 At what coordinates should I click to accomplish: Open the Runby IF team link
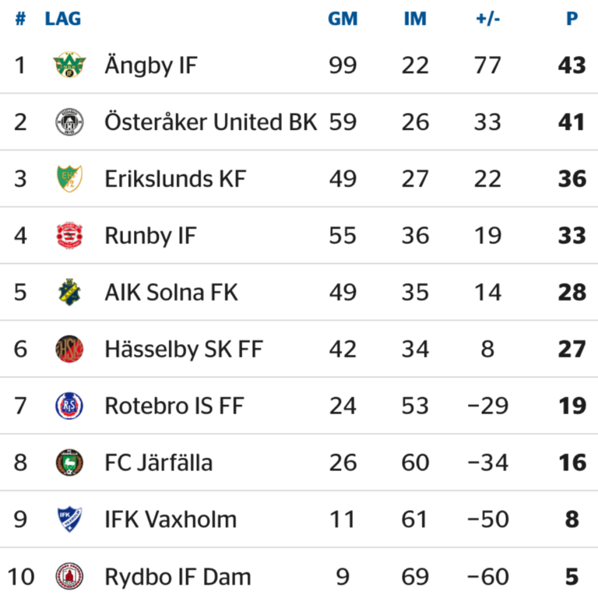click(x=150, y=236)
